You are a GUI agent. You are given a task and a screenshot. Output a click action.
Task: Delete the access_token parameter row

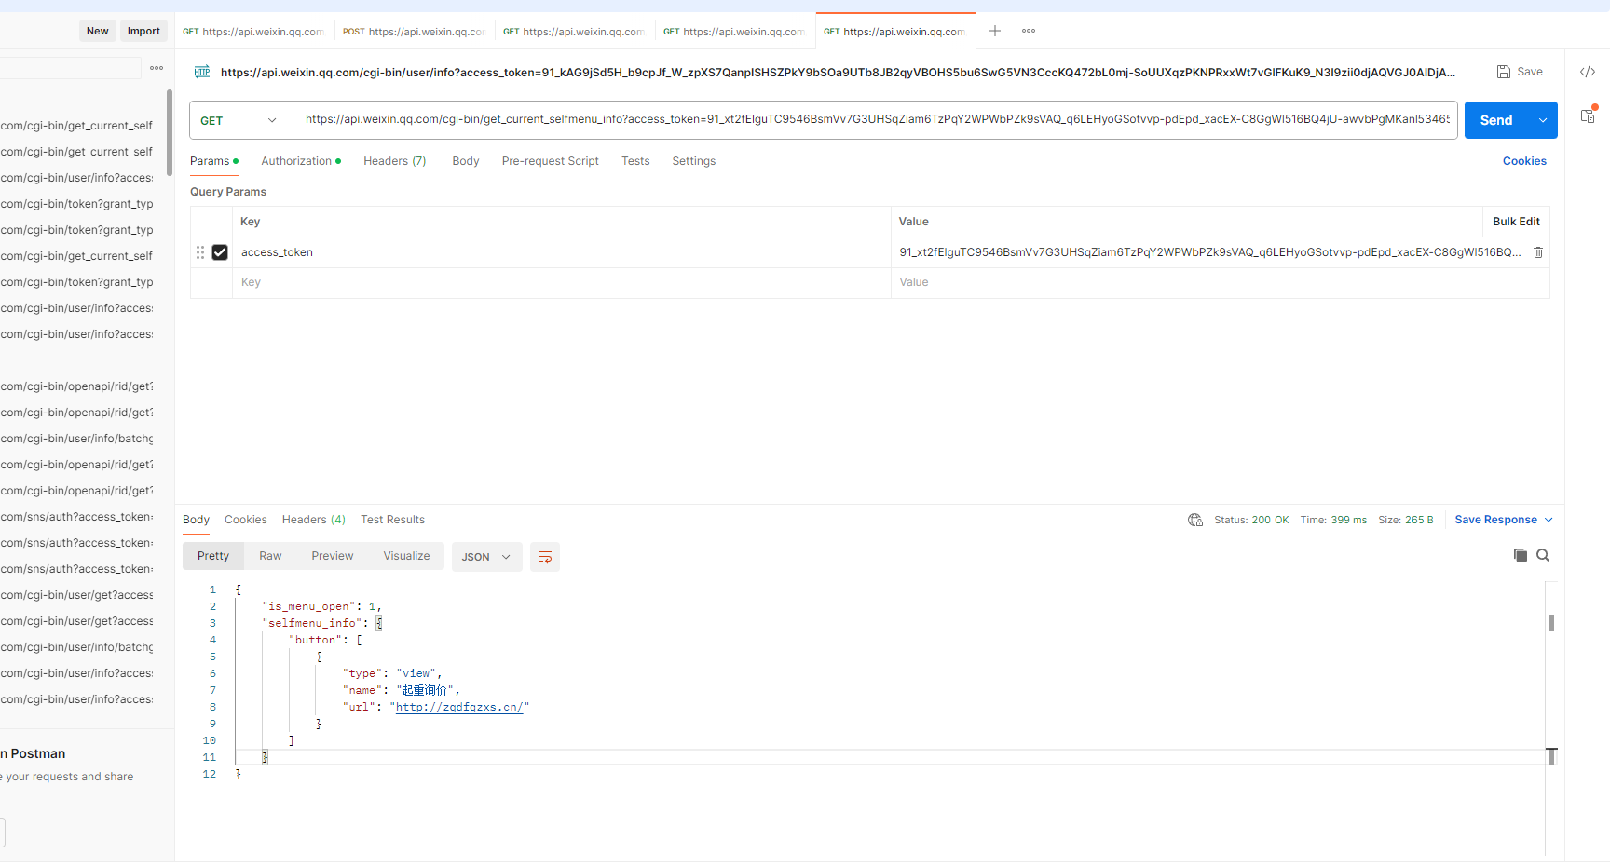click(1538, 252)
